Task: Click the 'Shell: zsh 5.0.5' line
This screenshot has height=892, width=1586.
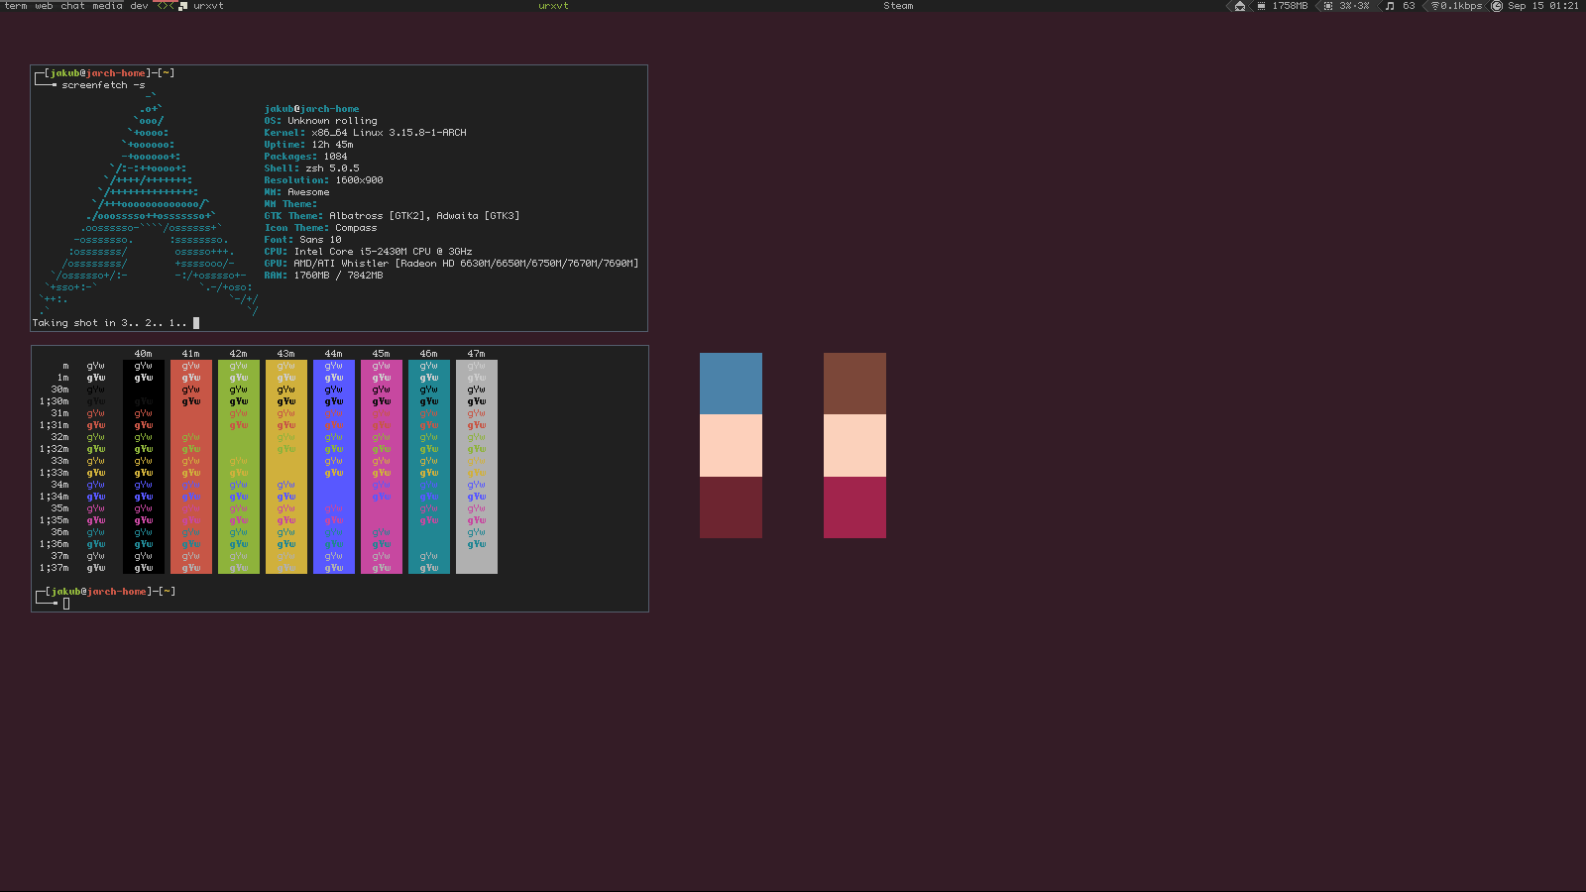Action: coord(311,168)
